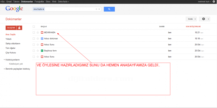The height and width of the screenshot is (108, 217).
Task: Open Sahip olduklarım in the sidebar
Action: pyautogui.click(x=13, y=44)
